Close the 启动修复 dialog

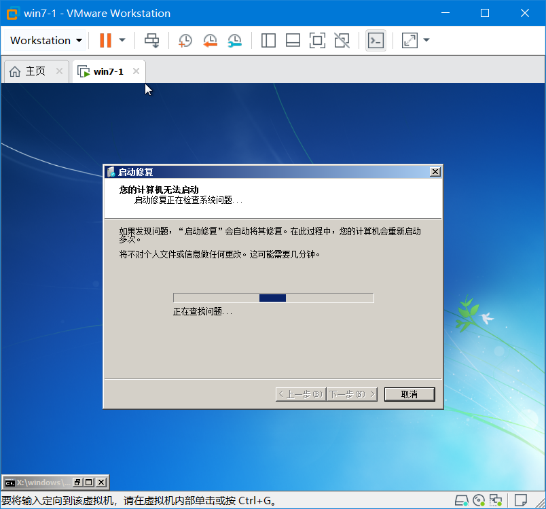435,172
